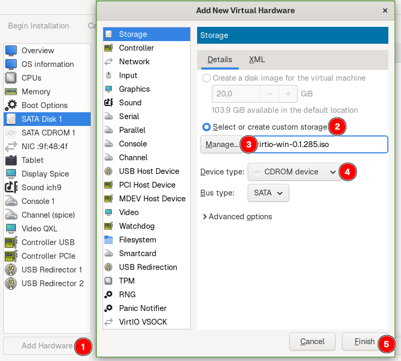Select SATA Disk 1 in VM details
The width and height of the screenshot is (401, 361).
pyautogui.click(x=47, y=119)
